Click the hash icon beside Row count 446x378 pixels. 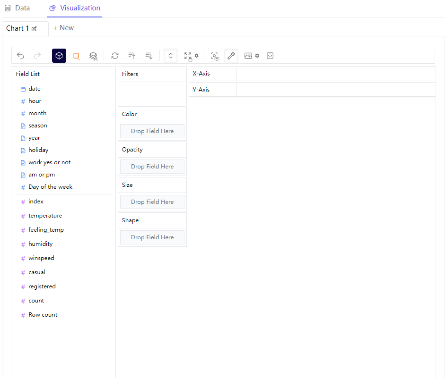coord(23,315)
